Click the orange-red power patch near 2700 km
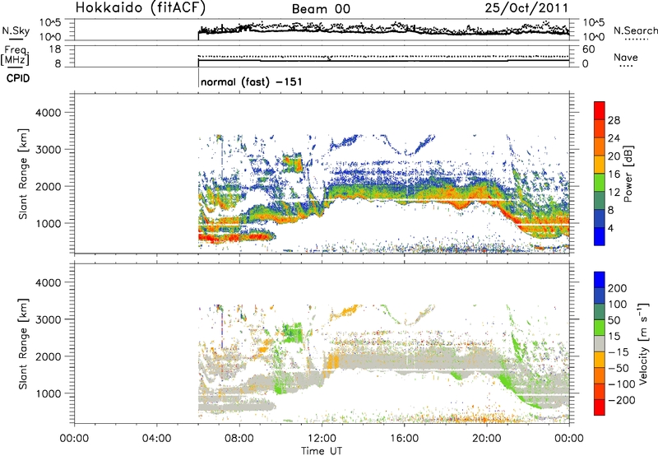The image size is (658, 456). click(293, 162)
